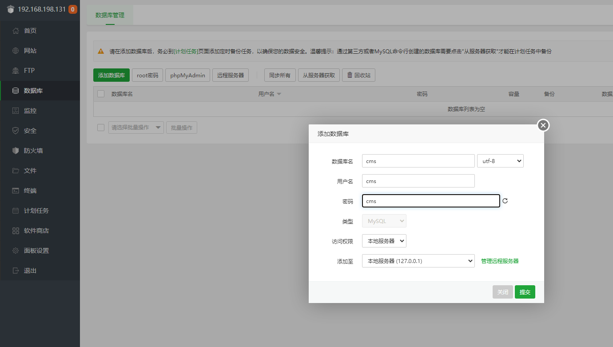The image size is (613, 347).
Task: Click the 软件商店 grid icon
Action: [16, 231]
